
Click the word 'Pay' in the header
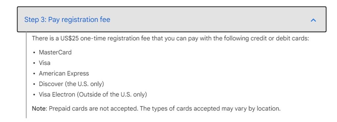pyautogui.click(x=53, y=20)
